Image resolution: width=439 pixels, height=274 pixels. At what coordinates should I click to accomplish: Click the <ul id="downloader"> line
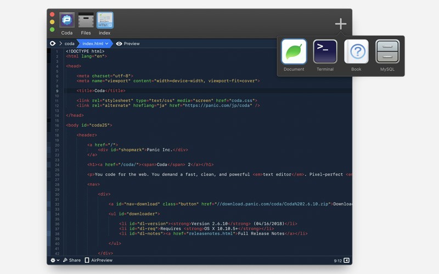coord(134,214)
